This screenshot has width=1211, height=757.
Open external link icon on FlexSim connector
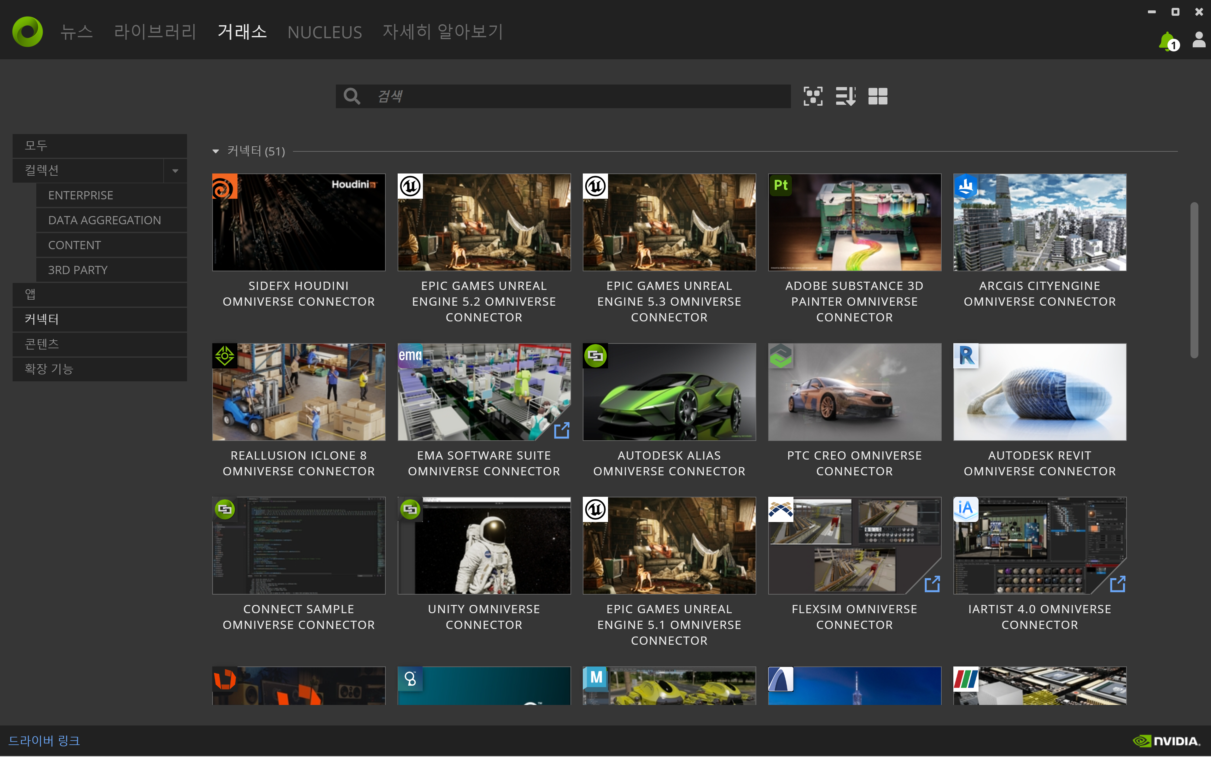tap(932, 584)
